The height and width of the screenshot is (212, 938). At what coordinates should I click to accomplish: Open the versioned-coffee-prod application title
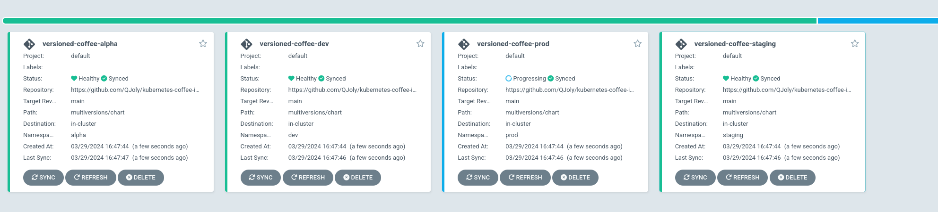(513, 44)
